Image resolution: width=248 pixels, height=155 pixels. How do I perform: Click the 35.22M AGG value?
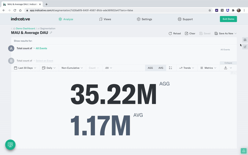point(114,94)
